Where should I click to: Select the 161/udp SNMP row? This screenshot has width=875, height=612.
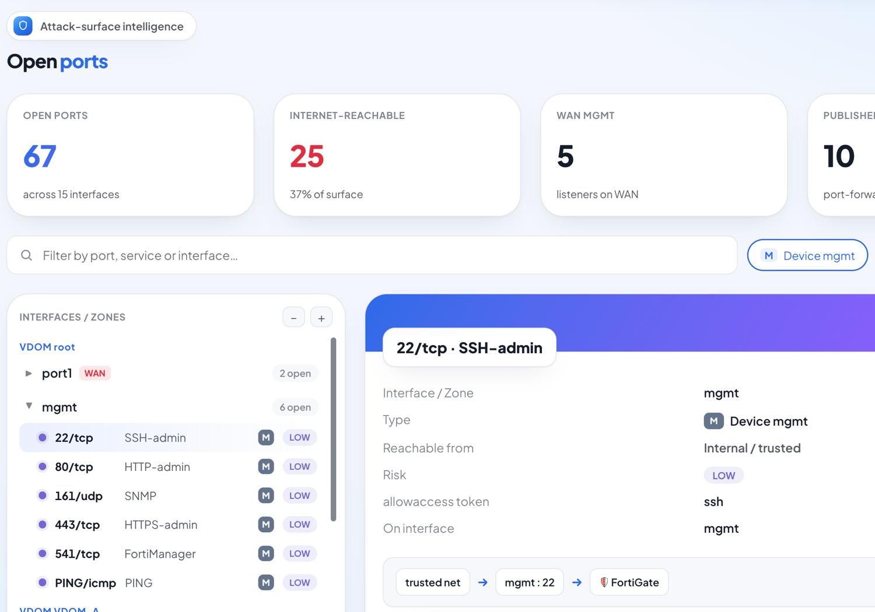169,496
